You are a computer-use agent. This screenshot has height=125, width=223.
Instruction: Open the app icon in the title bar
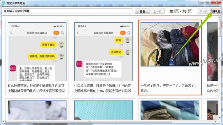pyautogui.click(x=4, y=3)
